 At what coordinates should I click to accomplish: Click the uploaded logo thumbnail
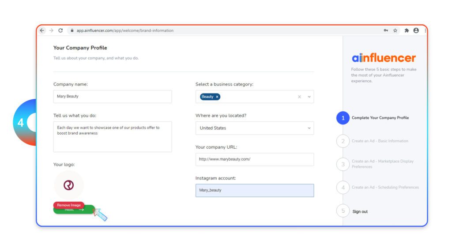click(68, 185)
